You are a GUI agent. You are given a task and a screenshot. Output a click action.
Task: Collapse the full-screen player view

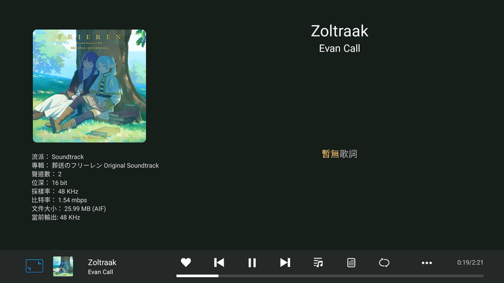pos(34,266)
